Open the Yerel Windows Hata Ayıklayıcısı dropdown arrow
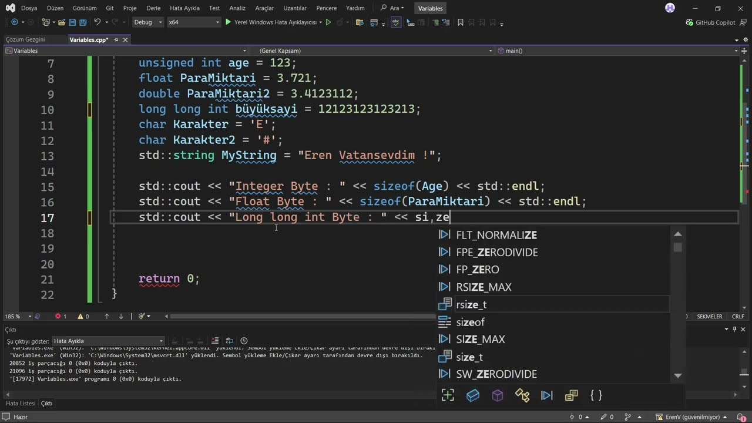This screenshot has height=423, width=752. 321,22
